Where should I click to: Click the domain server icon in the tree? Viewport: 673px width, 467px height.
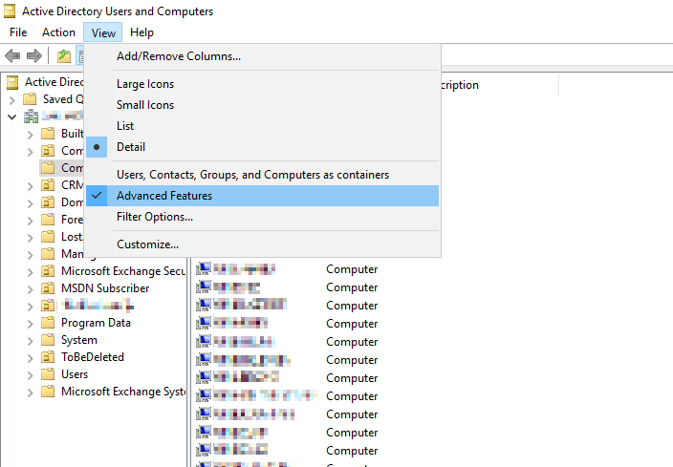[31, 117]
